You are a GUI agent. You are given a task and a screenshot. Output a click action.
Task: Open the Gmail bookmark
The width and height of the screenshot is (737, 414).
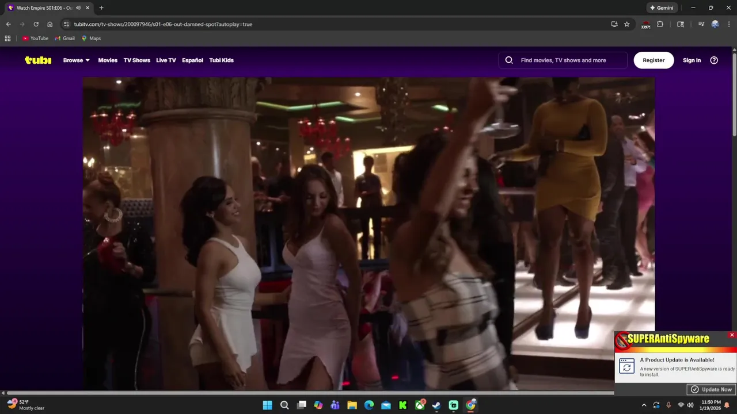tap(64, 39)
